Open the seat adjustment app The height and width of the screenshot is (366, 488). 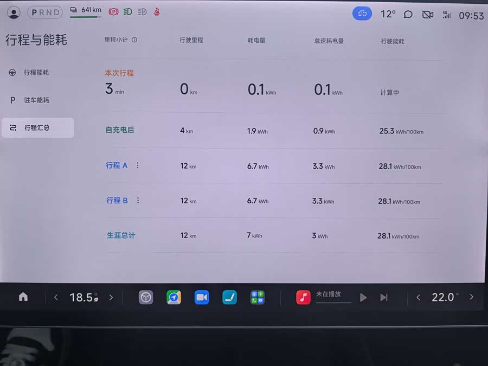point(229,297)
